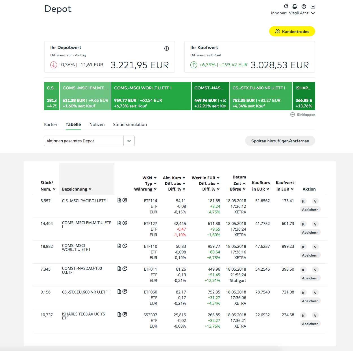Click refresh quote icon for CS.-STX.EU.600 NR U.ETF I
The width and height of the screenshot is (353, 351).
[x=125, y=292]
